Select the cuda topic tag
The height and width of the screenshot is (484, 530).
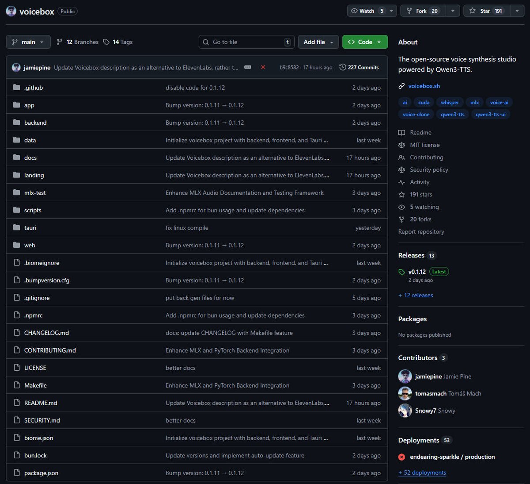point(424,102)
